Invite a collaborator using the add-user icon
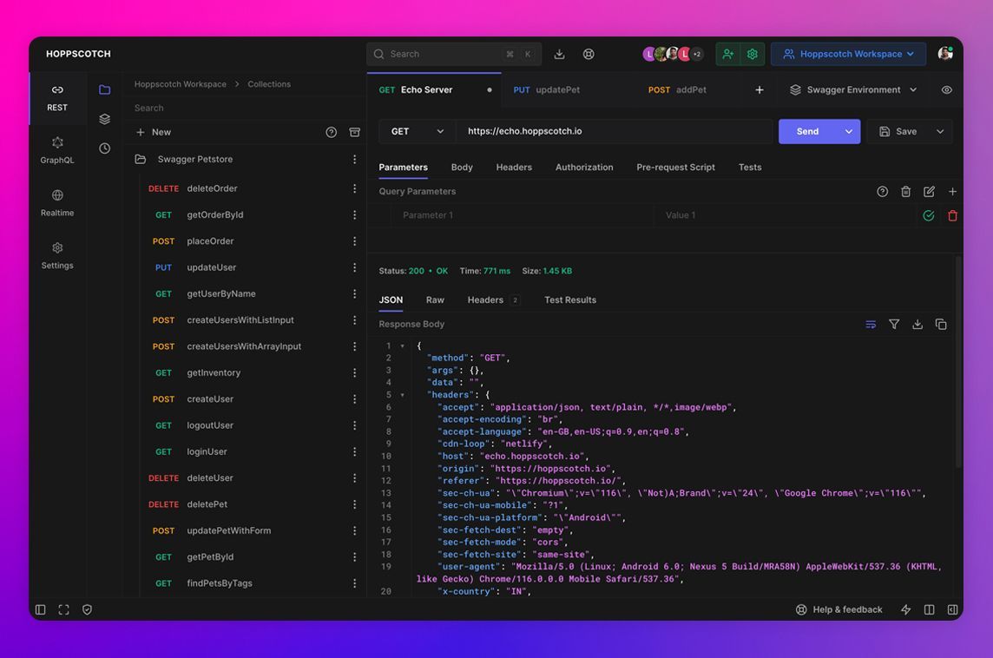This screenshot has width=993, height=658. click(727, 53)
